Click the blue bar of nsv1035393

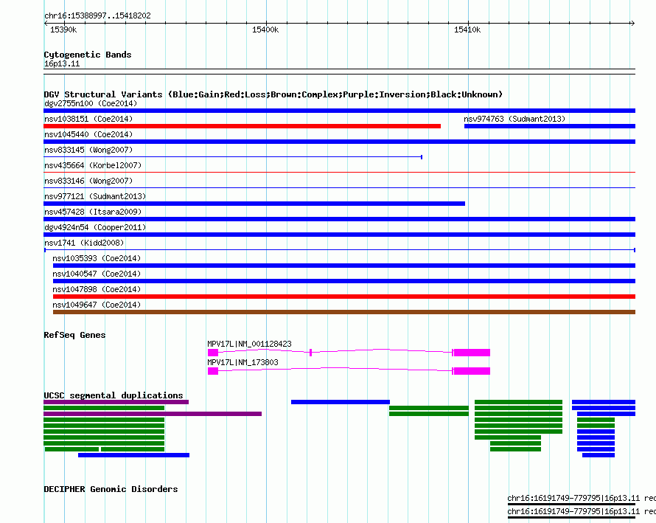tap(344, 266)
